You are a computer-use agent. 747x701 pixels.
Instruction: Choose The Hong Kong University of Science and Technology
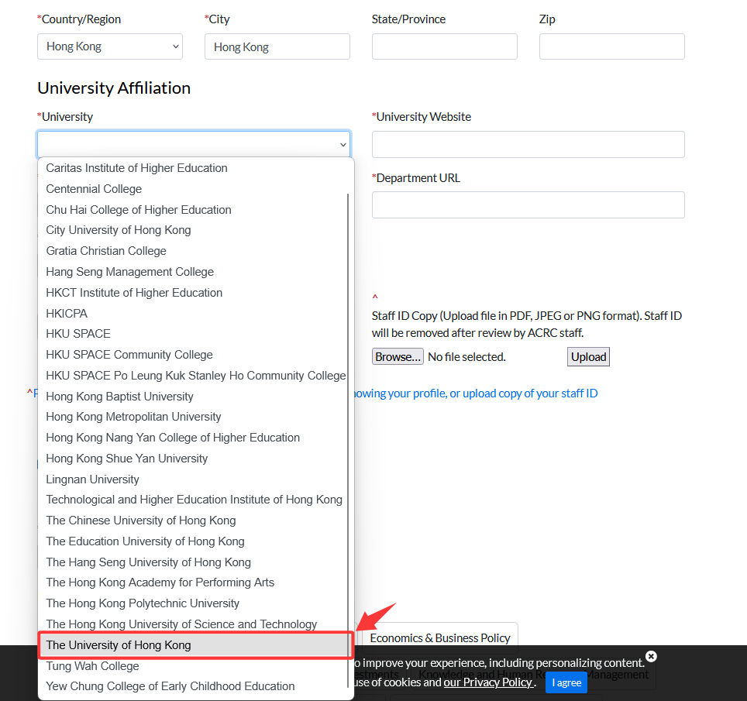(193, 624)
